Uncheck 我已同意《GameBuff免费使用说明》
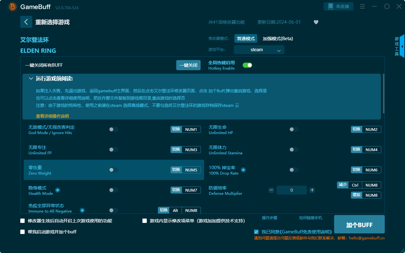This screenshot has width=405, height=253. 256,231
